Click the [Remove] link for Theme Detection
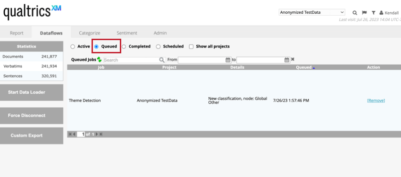Viewport: 401px width, 177px height. pos(376,101)
